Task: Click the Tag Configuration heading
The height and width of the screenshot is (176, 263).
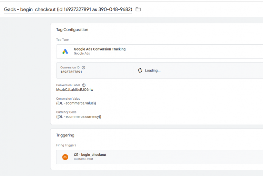Action: coord(72,30)
